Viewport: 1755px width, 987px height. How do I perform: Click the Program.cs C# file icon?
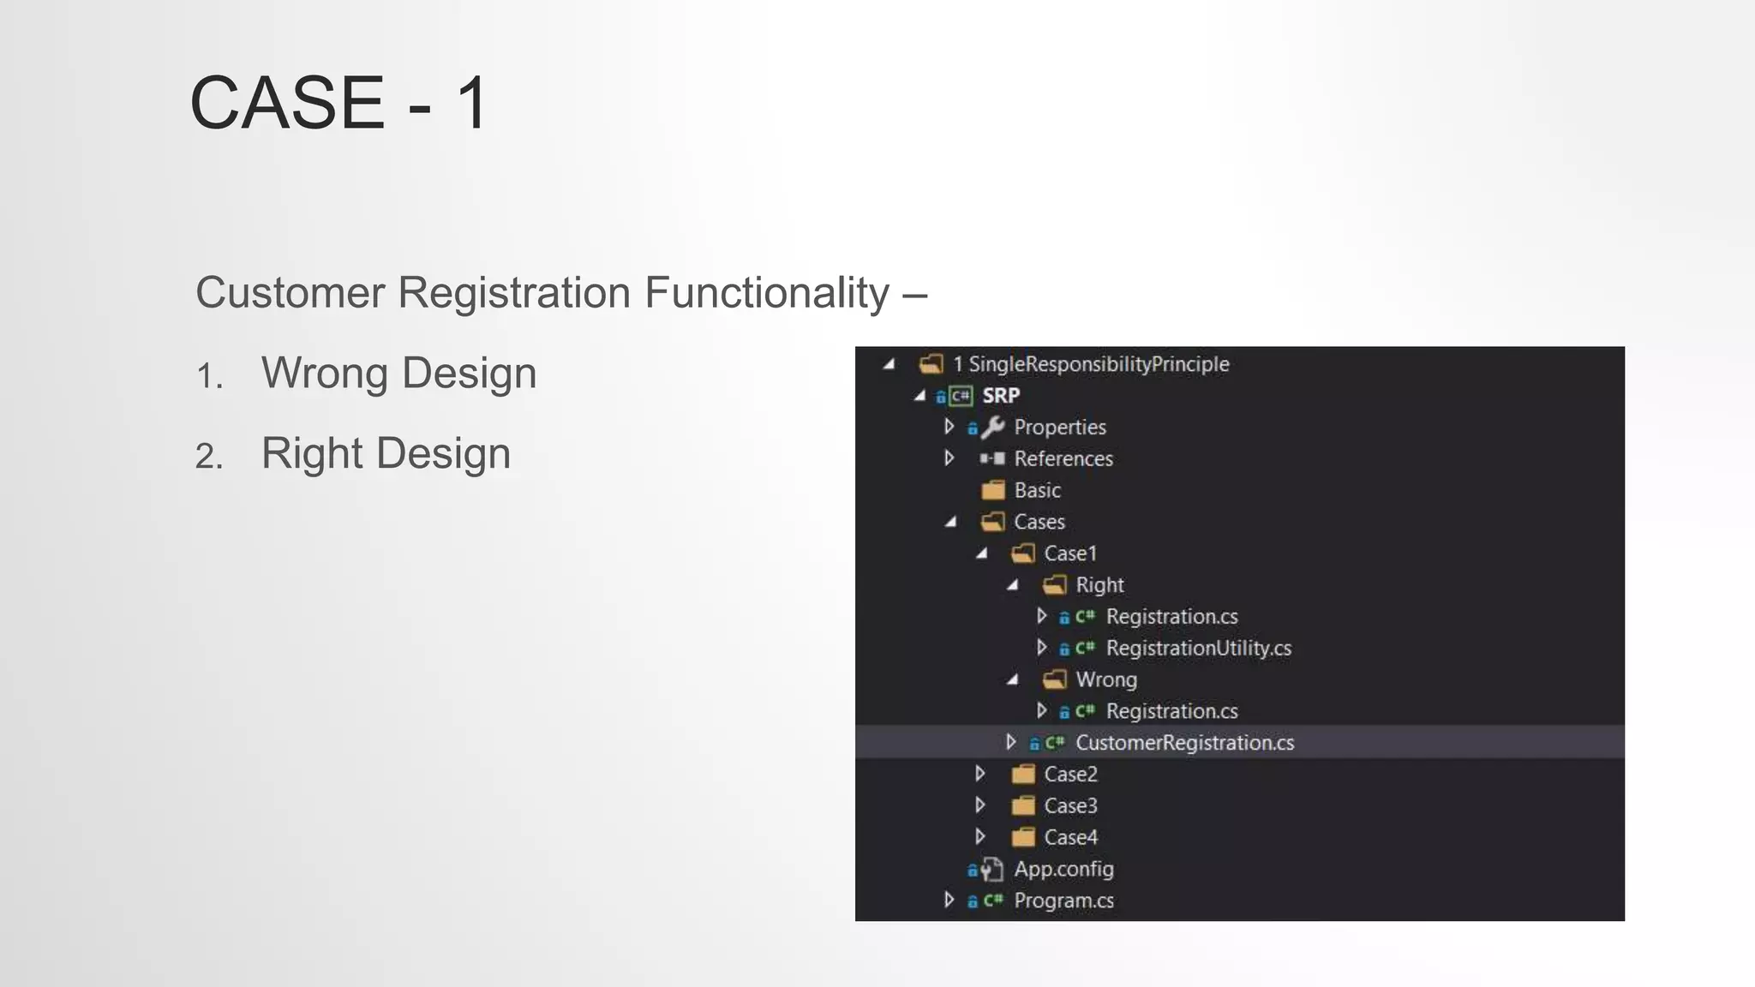click(992, 900)
